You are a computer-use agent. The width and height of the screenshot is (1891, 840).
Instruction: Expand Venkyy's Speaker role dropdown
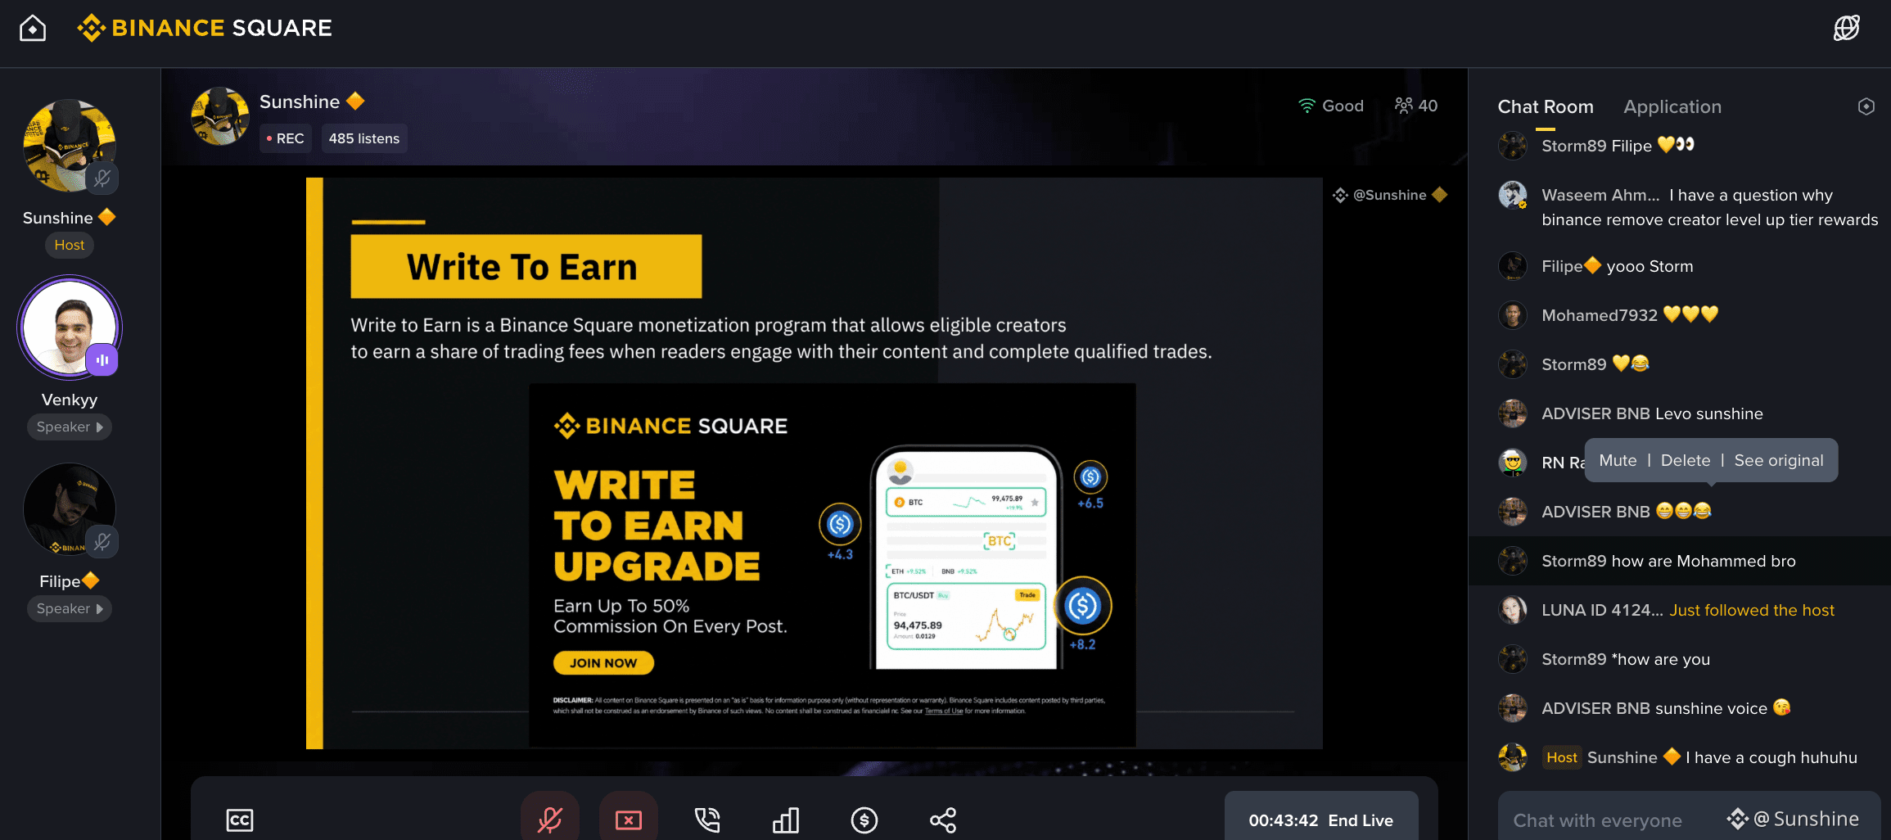tap(70, 427)
